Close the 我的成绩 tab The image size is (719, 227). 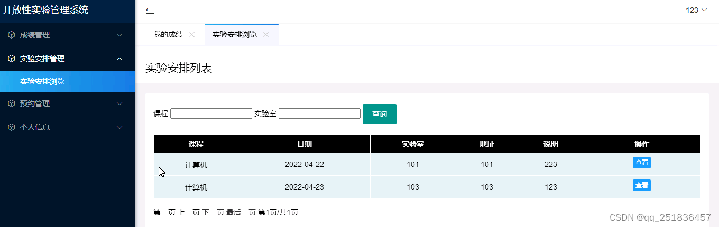tap(192, 35)
